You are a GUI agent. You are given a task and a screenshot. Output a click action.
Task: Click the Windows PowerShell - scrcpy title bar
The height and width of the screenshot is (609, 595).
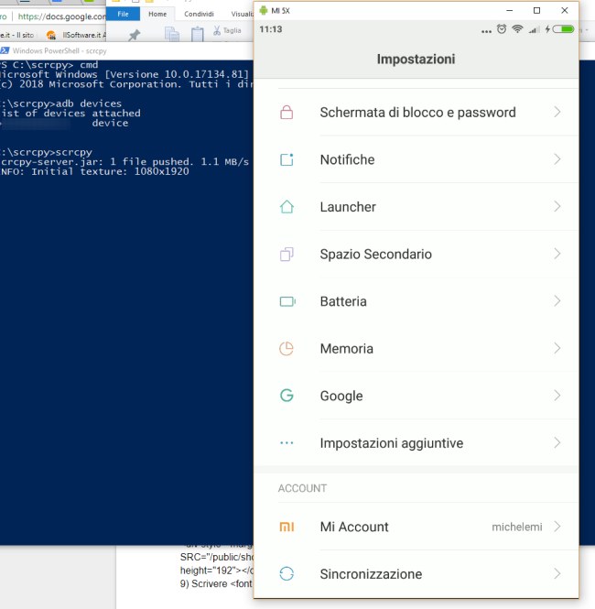126,50
